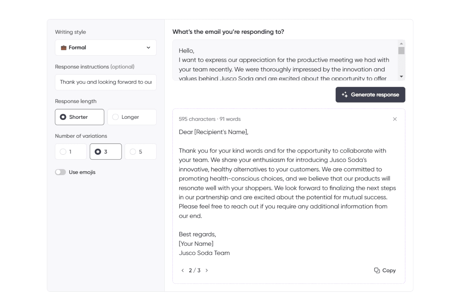Select 3 as the number of variations
This screenshot has width=460, height=308.
[106, 152]
